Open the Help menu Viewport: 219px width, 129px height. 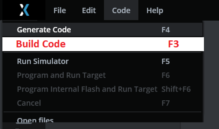pos(155,10)
